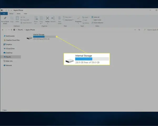This screenshot has height=126, width=158.
Task: Create a New folder from the ribbon
Action: click(60, 20)
